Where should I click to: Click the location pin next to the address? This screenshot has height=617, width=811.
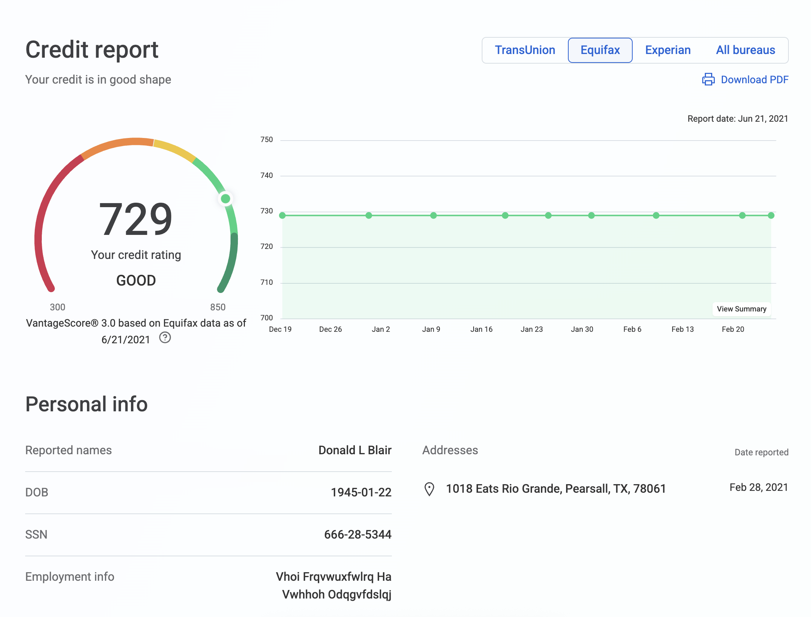pyautogui.click(x=430, y=488)
